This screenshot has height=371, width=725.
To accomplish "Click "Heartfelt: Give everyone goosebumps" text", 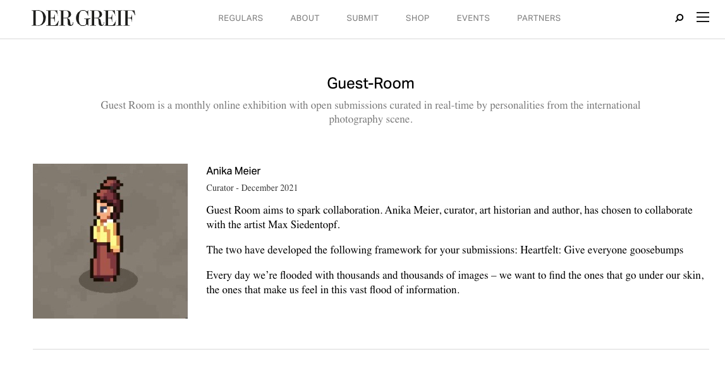I will click(x=601, y=250).
